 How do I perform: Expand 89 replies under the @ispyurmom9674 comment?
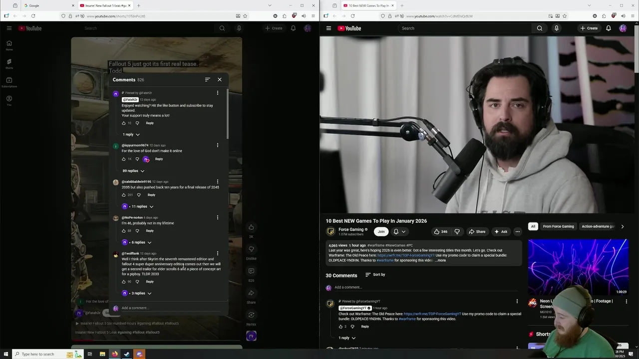pyautogui.click(x=133, y=171)
